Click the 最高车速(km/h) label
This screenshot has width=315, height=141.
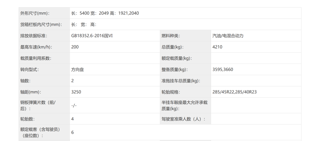pos(36,47)
